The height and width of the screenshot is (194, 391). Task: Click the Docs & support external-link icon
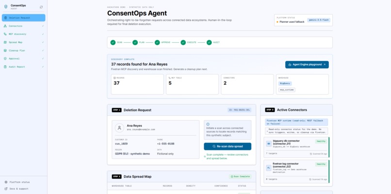[x=6, y=189]
